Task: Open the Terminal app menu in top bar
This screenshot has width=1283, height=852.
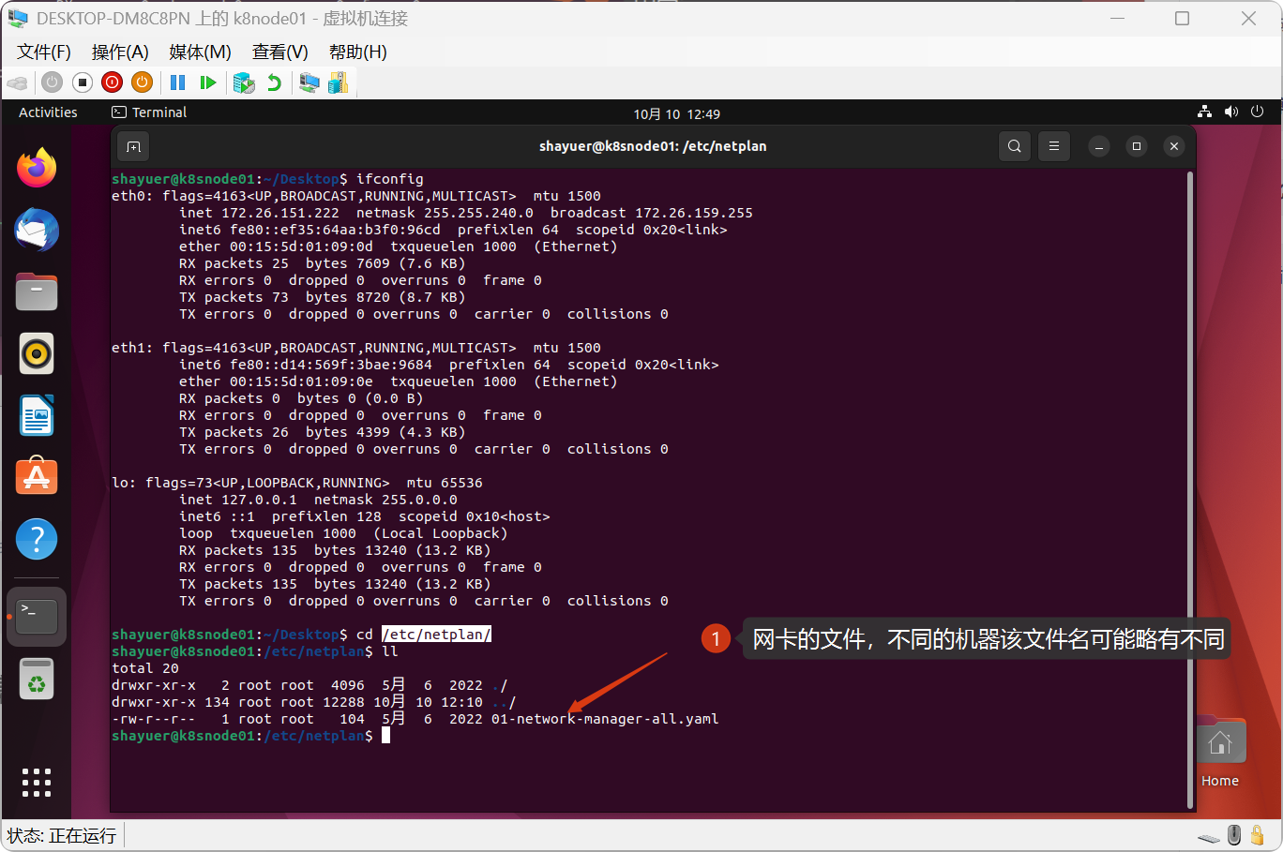Action: pyautogui.click(x=149, y=112)
